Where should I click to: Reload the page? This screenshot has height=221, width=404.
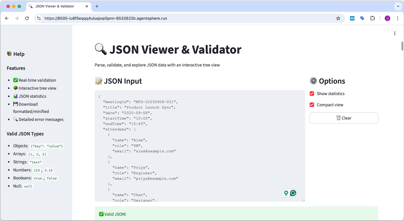pos(27,18)
